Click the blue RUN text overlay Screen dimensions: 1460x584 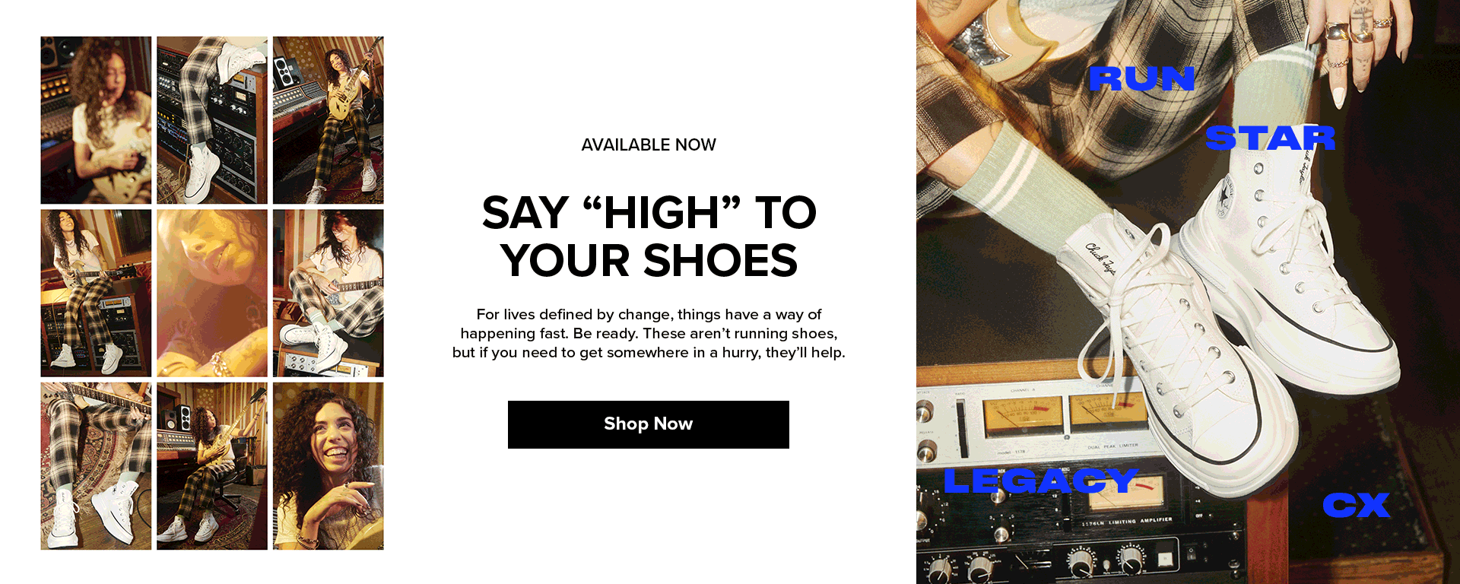pyautogui.click(x=1141, y=78)
